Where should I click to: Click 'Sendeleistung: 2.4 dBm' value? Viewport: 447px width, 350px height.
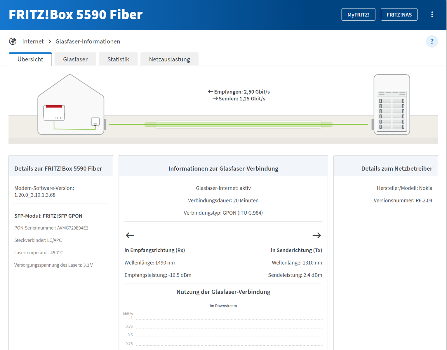(295, 275)
